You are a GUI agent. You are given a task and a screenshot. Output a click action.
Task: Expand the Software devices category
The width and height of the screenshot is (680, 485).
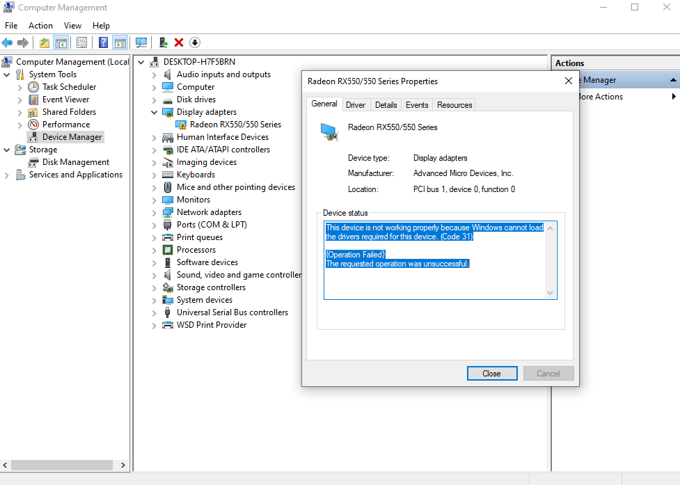[154, 262]
